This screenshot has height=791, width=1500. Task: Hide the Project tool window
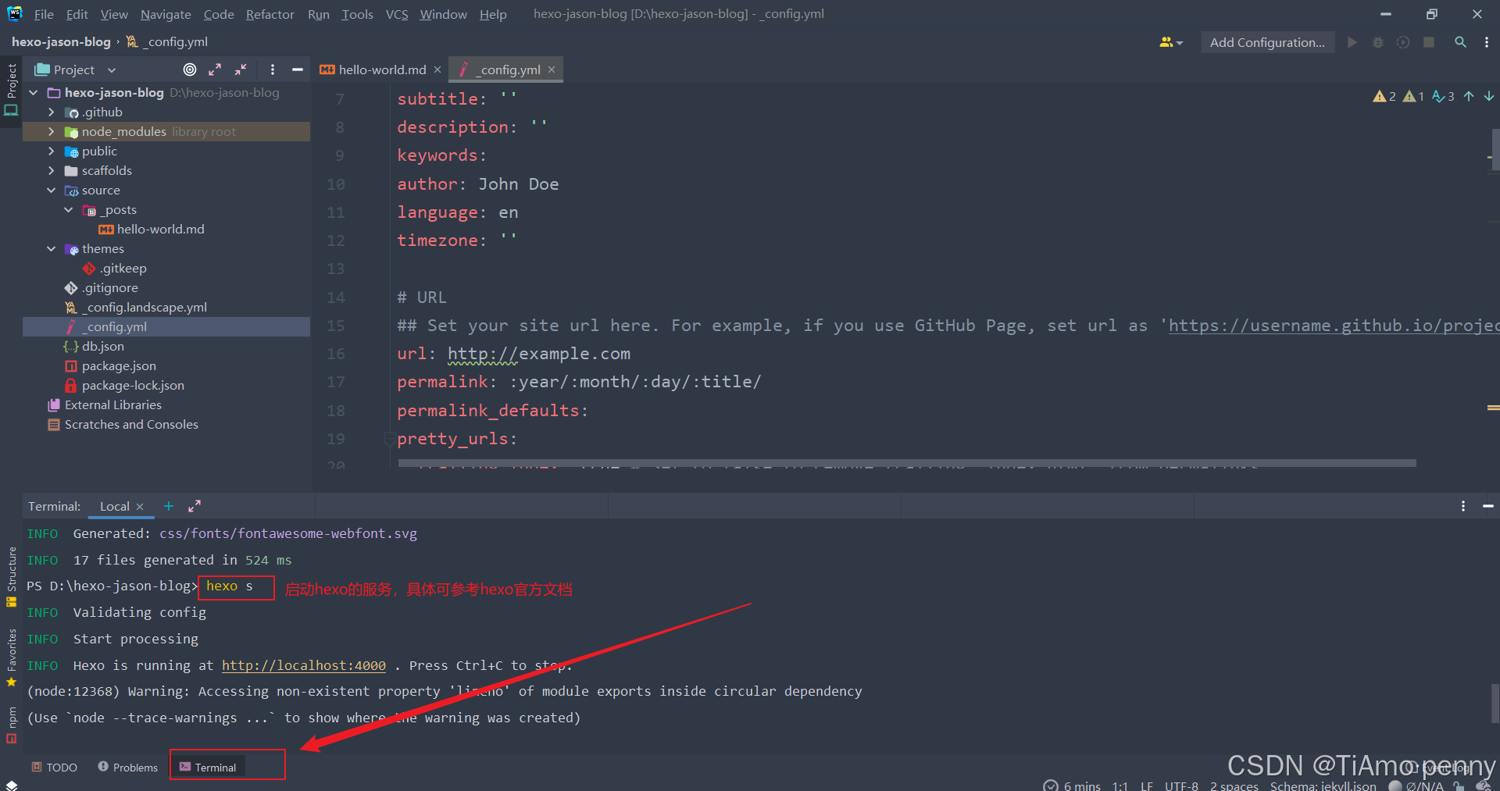297,69
